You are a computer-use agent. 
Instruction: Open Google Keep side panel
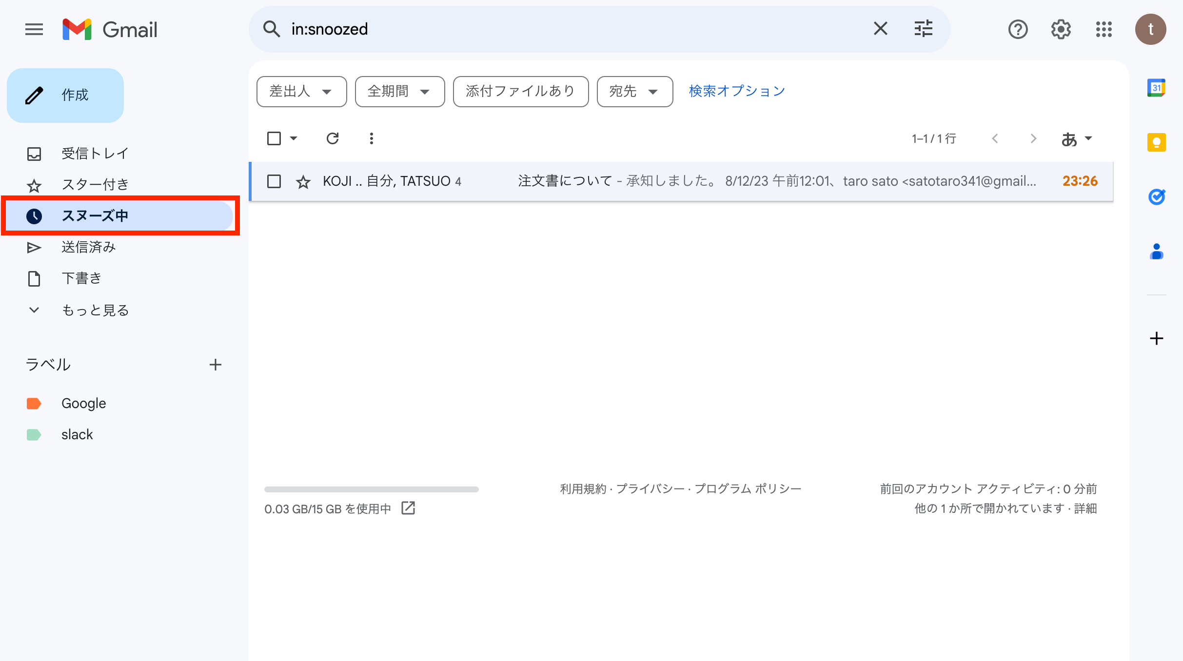click(1156, 142)
